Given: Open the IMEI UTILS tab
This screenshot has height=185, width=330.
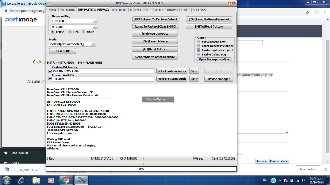Looking at the screenshot, I should 119,10.
